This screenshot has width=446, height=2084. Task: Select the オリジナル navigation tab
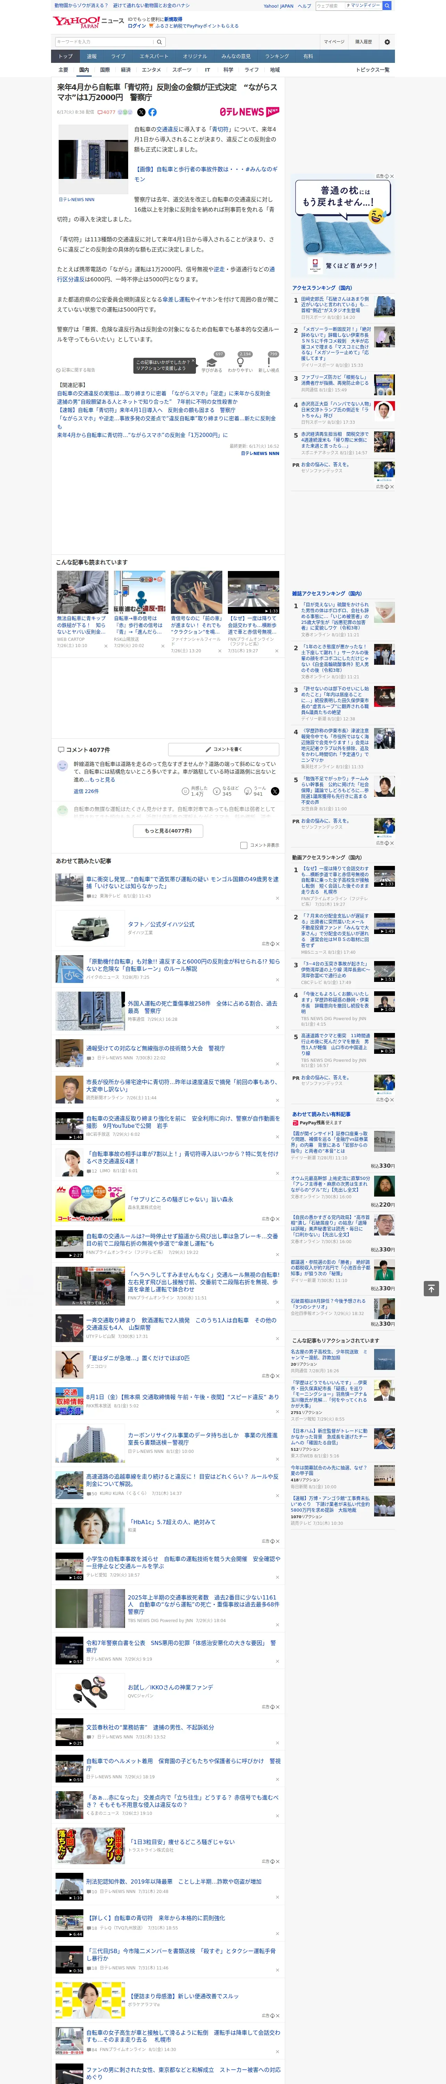pos(195,57)
